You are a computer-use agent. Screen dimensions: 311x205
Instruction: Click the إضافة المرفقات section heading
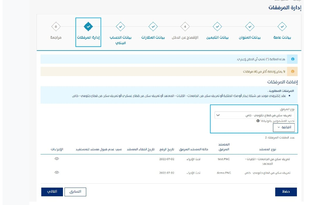(282, 82)
